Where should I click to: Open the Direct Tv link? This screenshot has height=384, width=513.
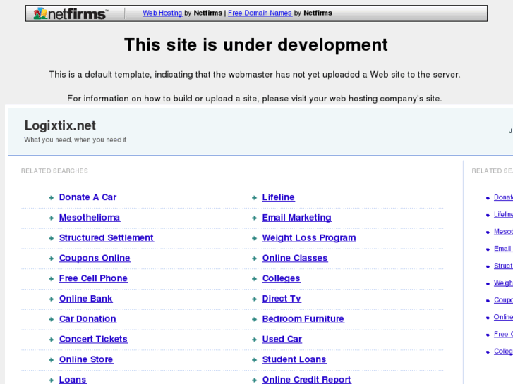pyautogui.click(x=282, y=298)
